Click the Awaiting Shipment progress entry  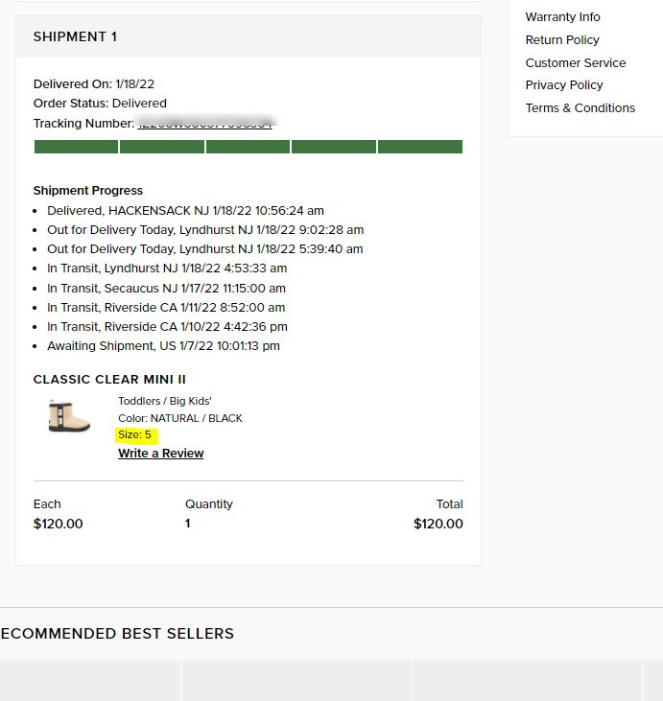[163, 346]
